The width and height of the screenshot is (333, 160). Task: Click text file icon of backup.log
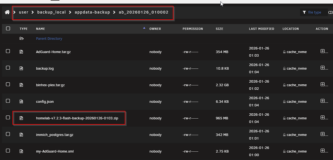click(x=21, y=68)
